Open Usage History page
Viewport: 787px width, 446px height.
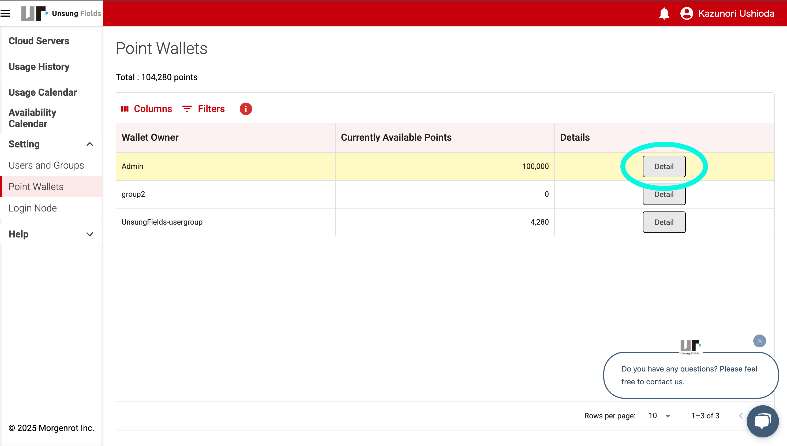pos(39,66)
